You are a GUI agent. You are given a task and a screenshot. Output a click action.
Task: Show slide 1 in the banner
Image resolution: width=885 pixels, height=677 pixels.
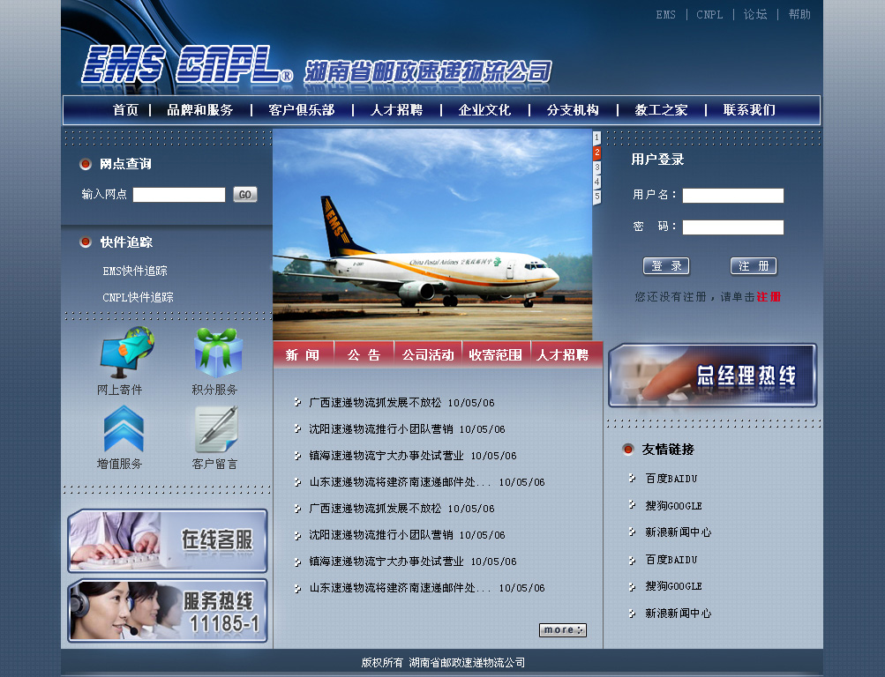tap(596, 137)
